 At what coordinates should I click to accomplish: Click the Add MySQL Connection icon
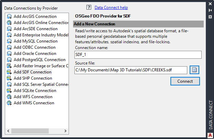(x=9, y=41)
